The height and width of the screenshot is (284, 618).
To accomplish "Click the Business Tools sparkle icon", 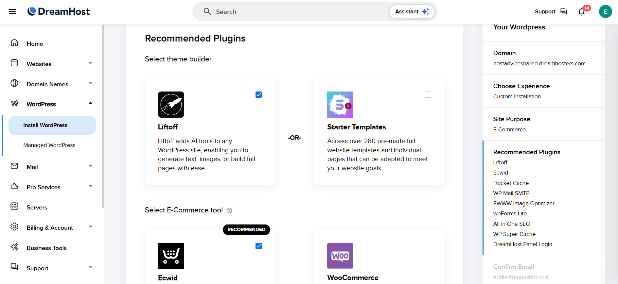I will (14, 247).
